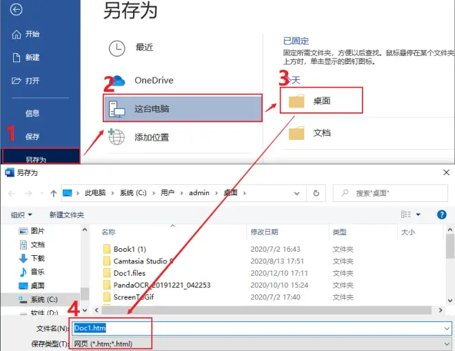Open the 桌面 pinned folder
Image resolution: width=455 pixels, height=351 pixels.
tap(321, 101)
